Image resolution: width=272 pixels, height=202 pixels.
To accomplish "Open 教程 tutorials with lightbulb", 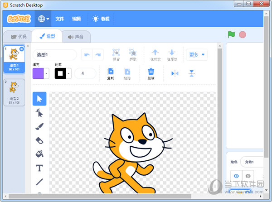I will pos(101,19).
